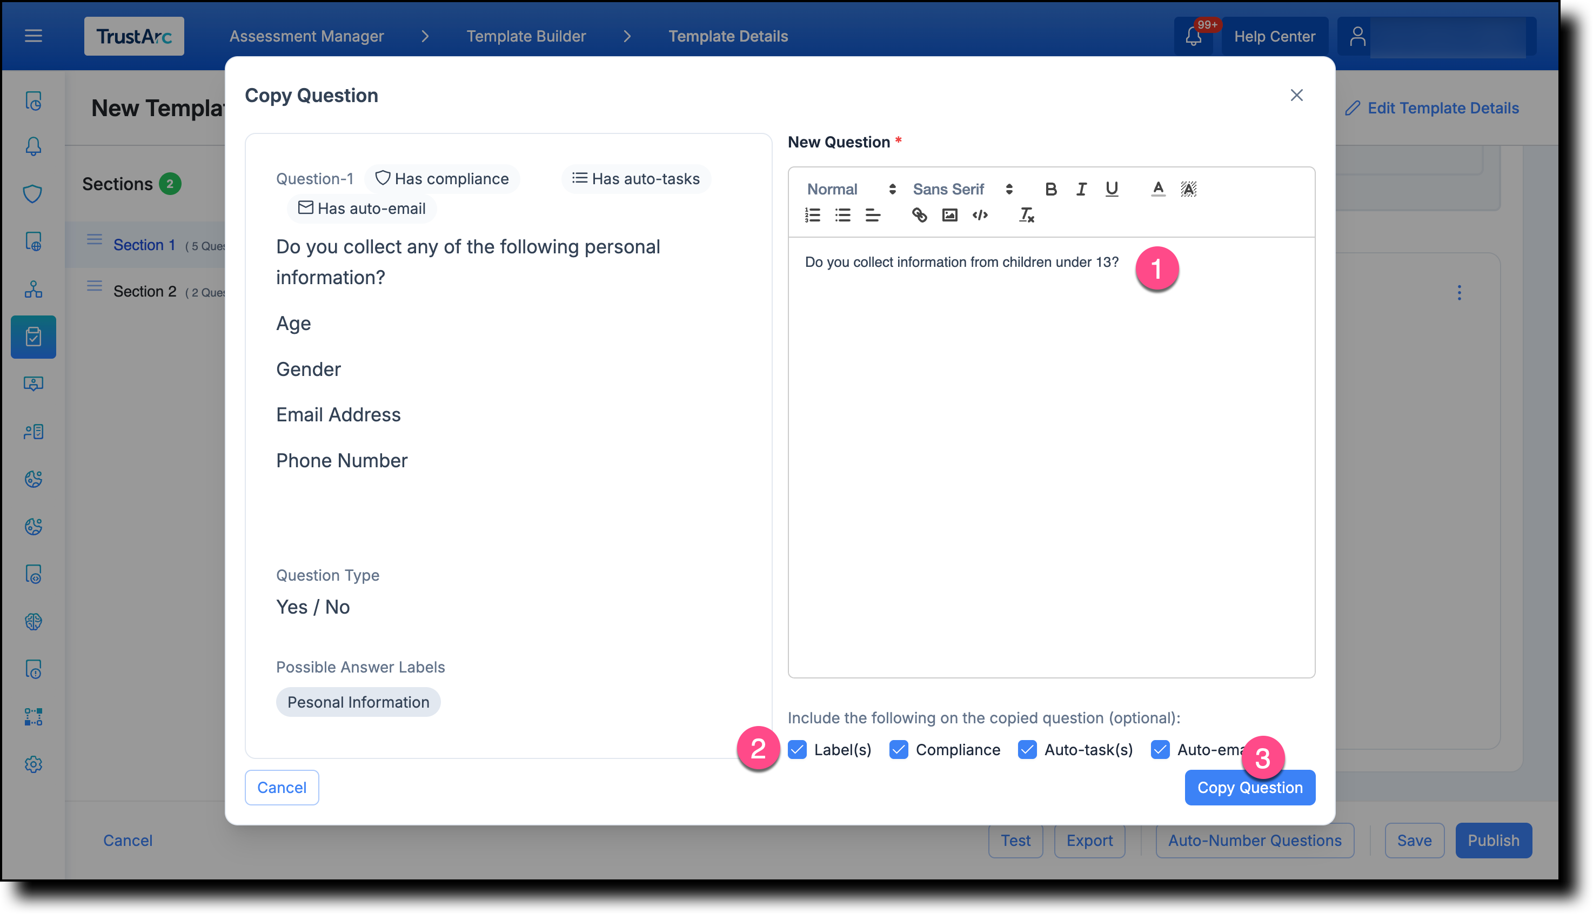Image resolution: width=1593 pixels, height=914 pixels.
Task: Open the document globe sidebar icon
Action: (x=34, y=241)
